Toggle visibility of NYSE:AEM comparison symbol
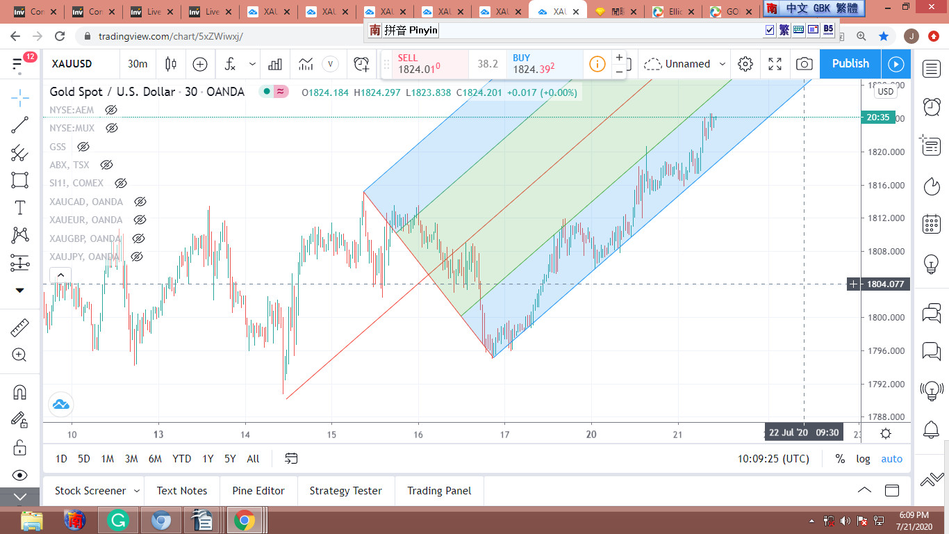 (110, 110)
